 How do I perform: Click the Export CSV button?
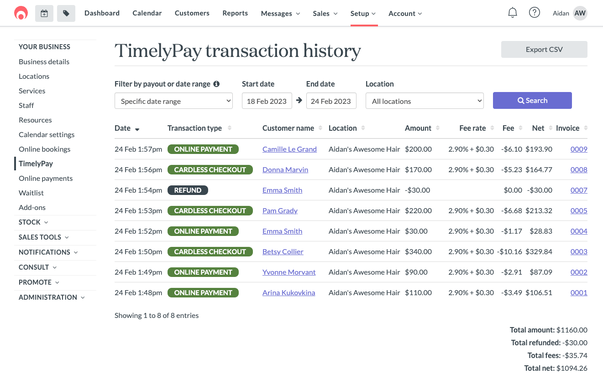point(544,49)
